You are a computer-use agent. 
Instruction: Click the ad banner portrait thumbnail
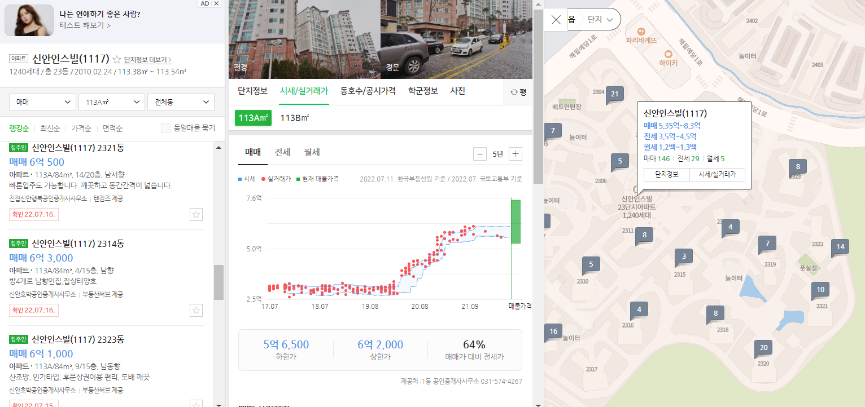[29, 20]
